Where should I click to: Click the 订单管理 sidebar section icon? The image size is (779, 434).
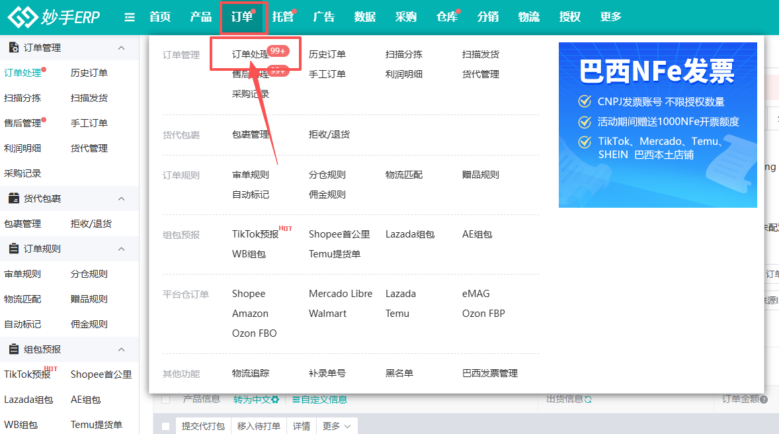(x=14, y=48)
